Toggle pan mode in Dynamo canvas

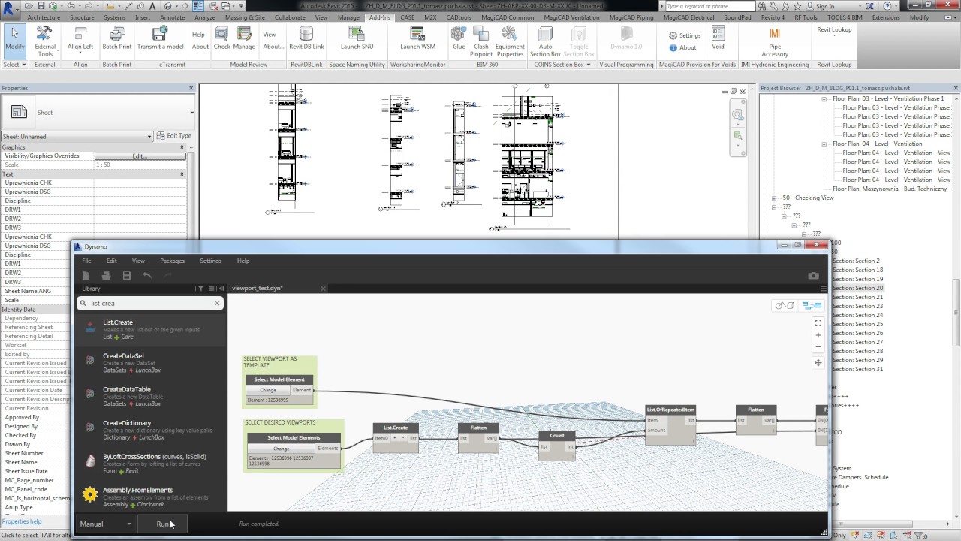pyautogui.click(x=818, y=363)
